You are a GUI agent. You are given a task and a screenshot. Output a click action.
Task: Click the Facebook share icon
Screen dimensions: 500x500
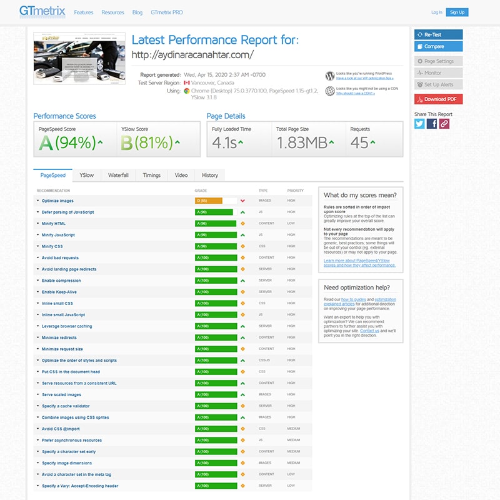click(432, 124)
